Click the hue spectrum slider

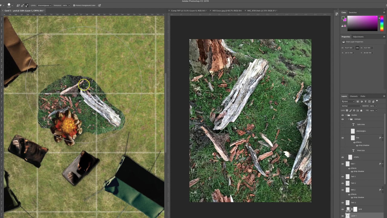[x=382, y=23]
